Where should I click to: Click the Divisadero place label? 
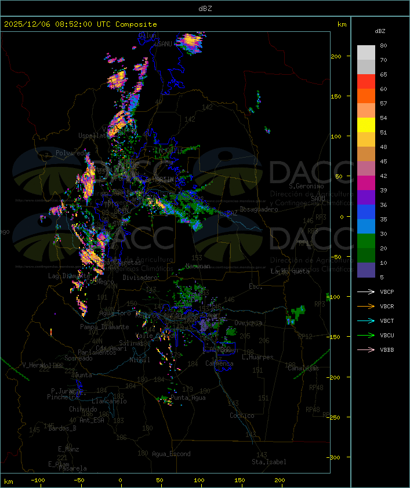click(140, 277)
